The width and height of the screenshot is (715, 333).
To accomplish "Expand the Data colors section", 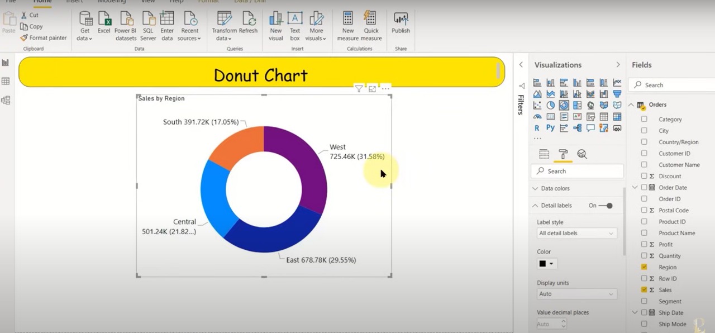I will point(555,188).
